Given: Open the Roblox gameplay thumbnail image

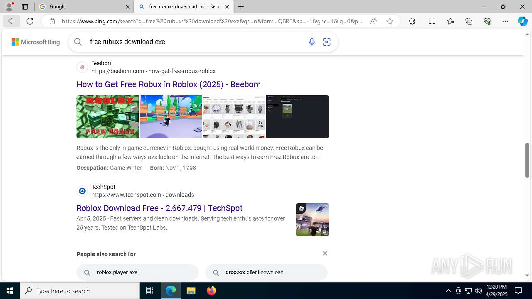Looking at the screenshot, I should point(171,117).
